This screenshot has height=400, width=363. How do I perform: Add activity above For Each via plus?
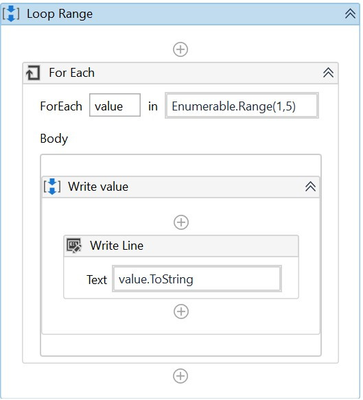(180, 49)
